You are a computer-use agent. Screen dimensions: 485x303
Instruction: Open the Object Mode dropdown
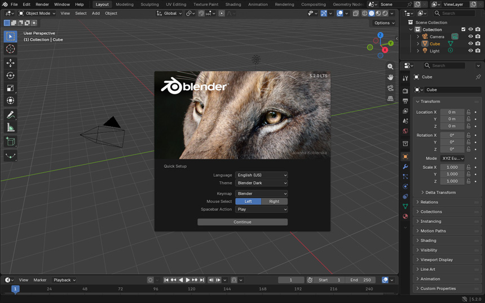coord(37,14)
